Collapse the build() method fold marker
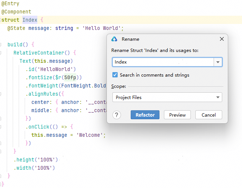The width and height of the screenshot is (242, 188). [x=1, y=44]
